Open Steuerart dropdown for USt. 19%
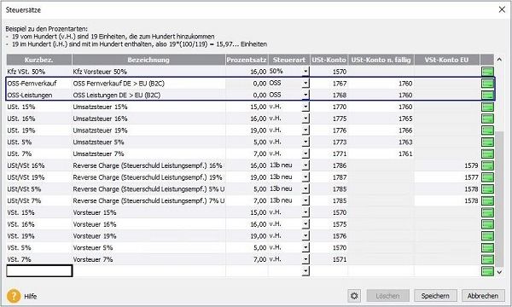 coord(305,130)
